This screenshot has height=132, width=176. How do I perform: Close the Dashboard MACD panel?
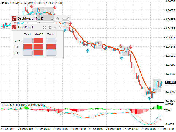point(68,18)
